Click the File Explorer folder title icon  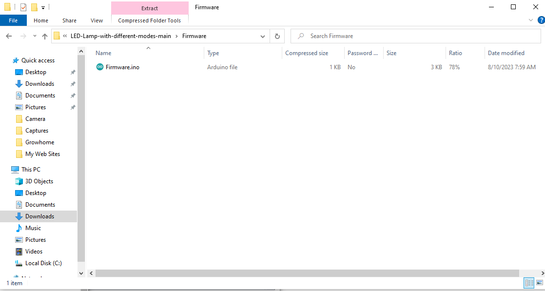point(7,7)
